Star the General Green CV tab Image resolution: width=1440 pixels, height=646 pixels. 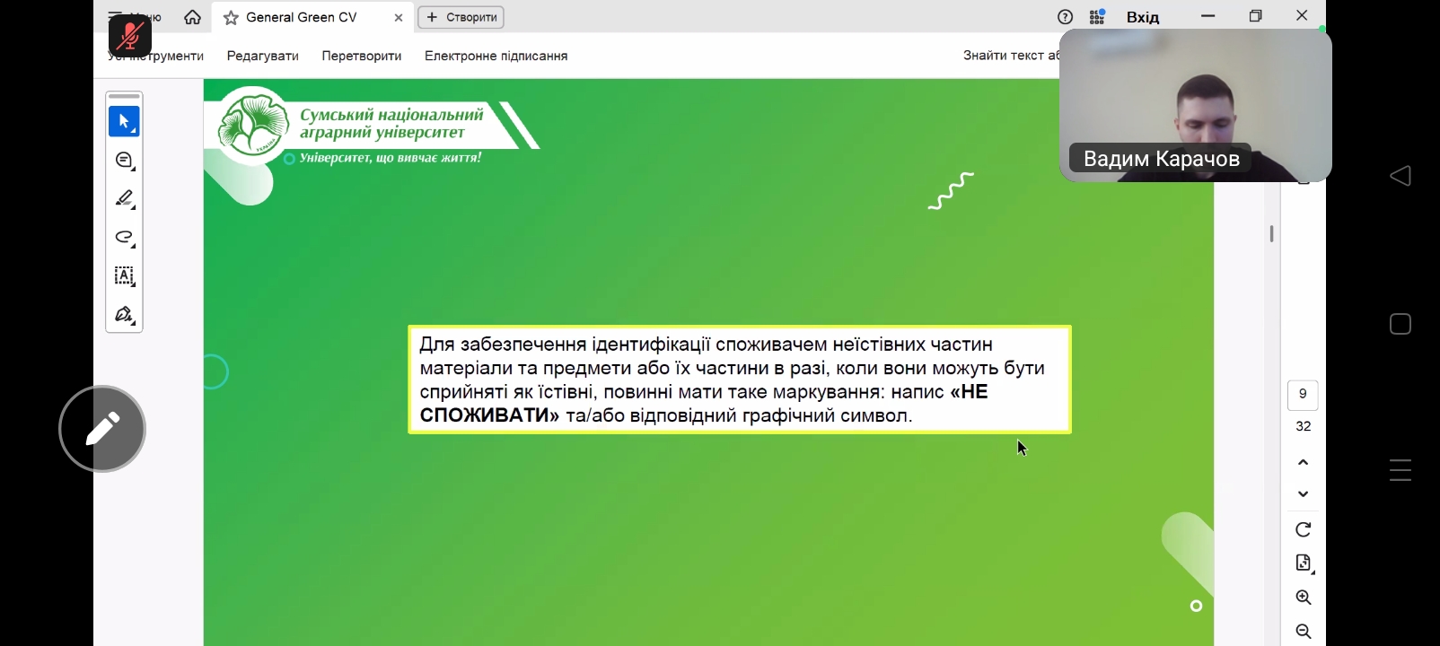point(231,18)
